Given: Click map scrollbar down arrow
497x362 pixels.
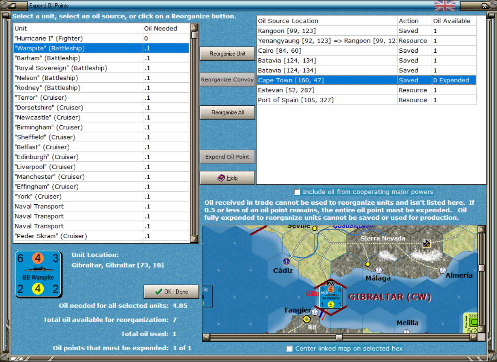Looking at the screenshot, I should [481, 330].
